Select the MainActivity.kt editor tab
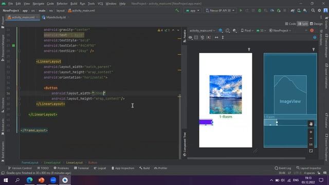The height and width of the screenshot is (185, 329). pos(54,17)
